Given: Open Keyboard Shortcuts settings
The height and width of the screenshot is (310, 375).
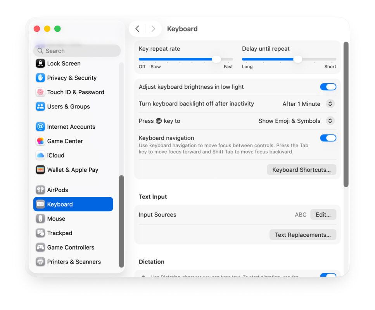Looking at the screenshot, I should tap(301, 169).
